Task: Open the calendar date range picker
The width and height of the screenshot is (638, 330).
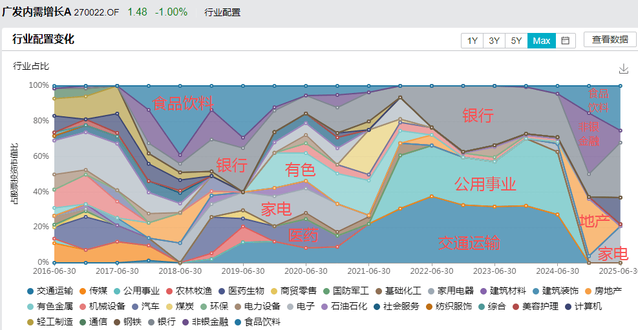Action: [565, 41]
